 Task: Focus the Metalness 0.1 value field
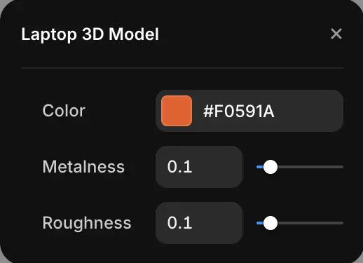pos(199,167)
